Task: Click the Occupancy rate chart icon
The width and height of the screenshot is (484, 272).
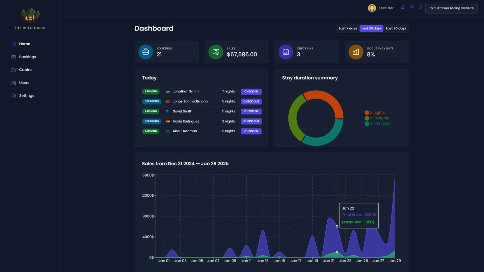Action: (356, 52)
